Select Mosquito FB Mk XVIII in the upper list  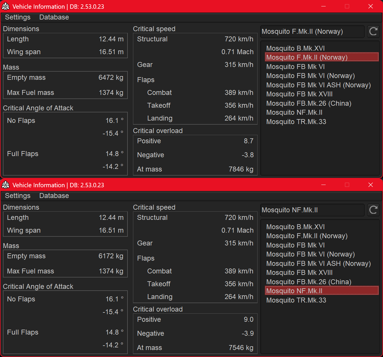click(x=322, y=94)
